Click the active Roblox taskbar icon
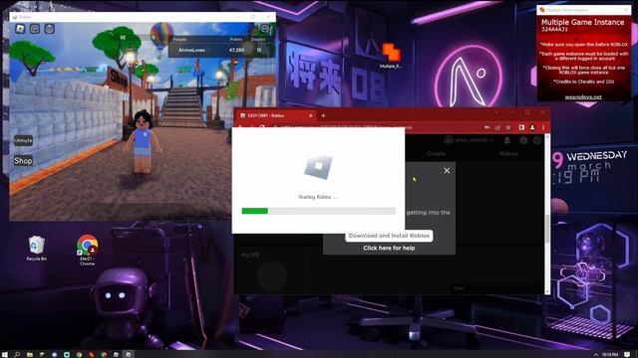This screenshot has height=358, width=638. click(x=129, y=354)
